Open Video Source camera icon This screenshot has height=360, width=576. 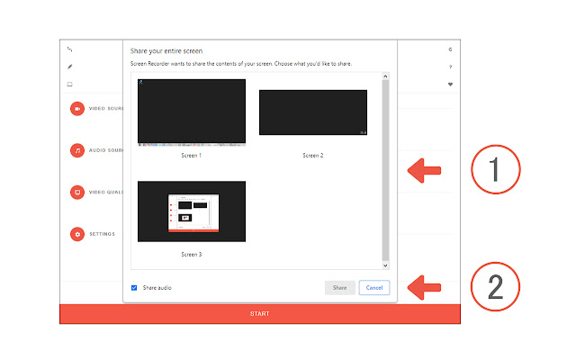(77, 108)
